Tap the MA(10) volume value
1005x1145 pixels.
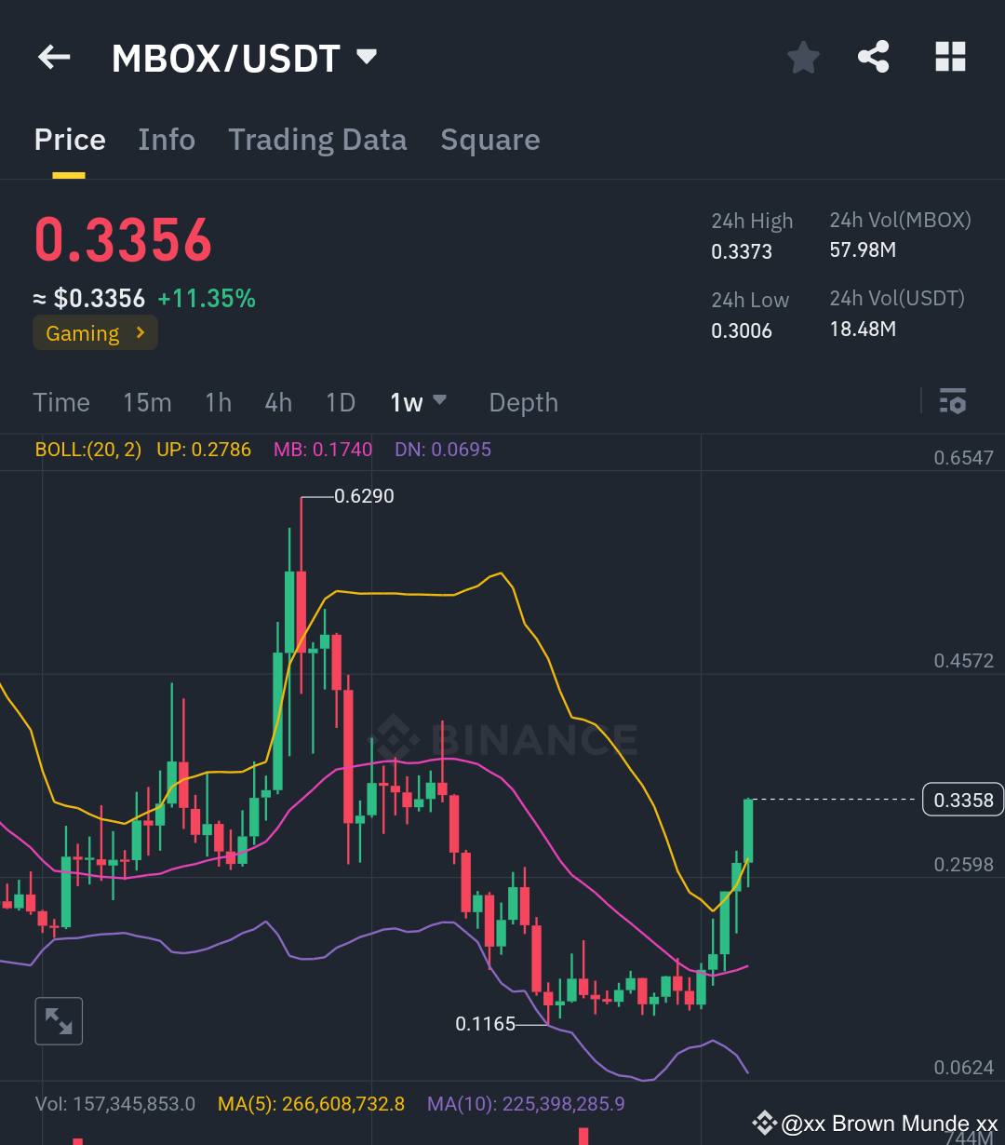point(526,1104)
